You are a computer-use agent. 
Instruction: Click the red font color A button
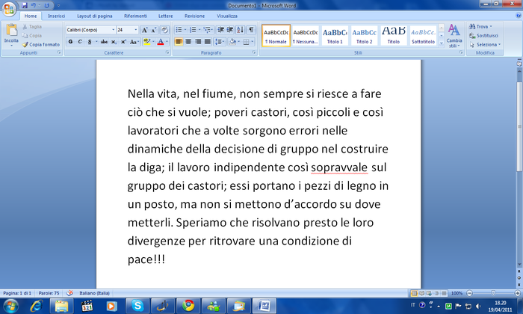161,42
